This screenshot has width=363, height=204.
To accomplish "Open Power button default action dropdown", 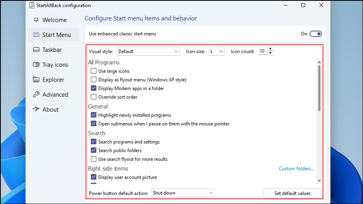I will tap(183, 193).
